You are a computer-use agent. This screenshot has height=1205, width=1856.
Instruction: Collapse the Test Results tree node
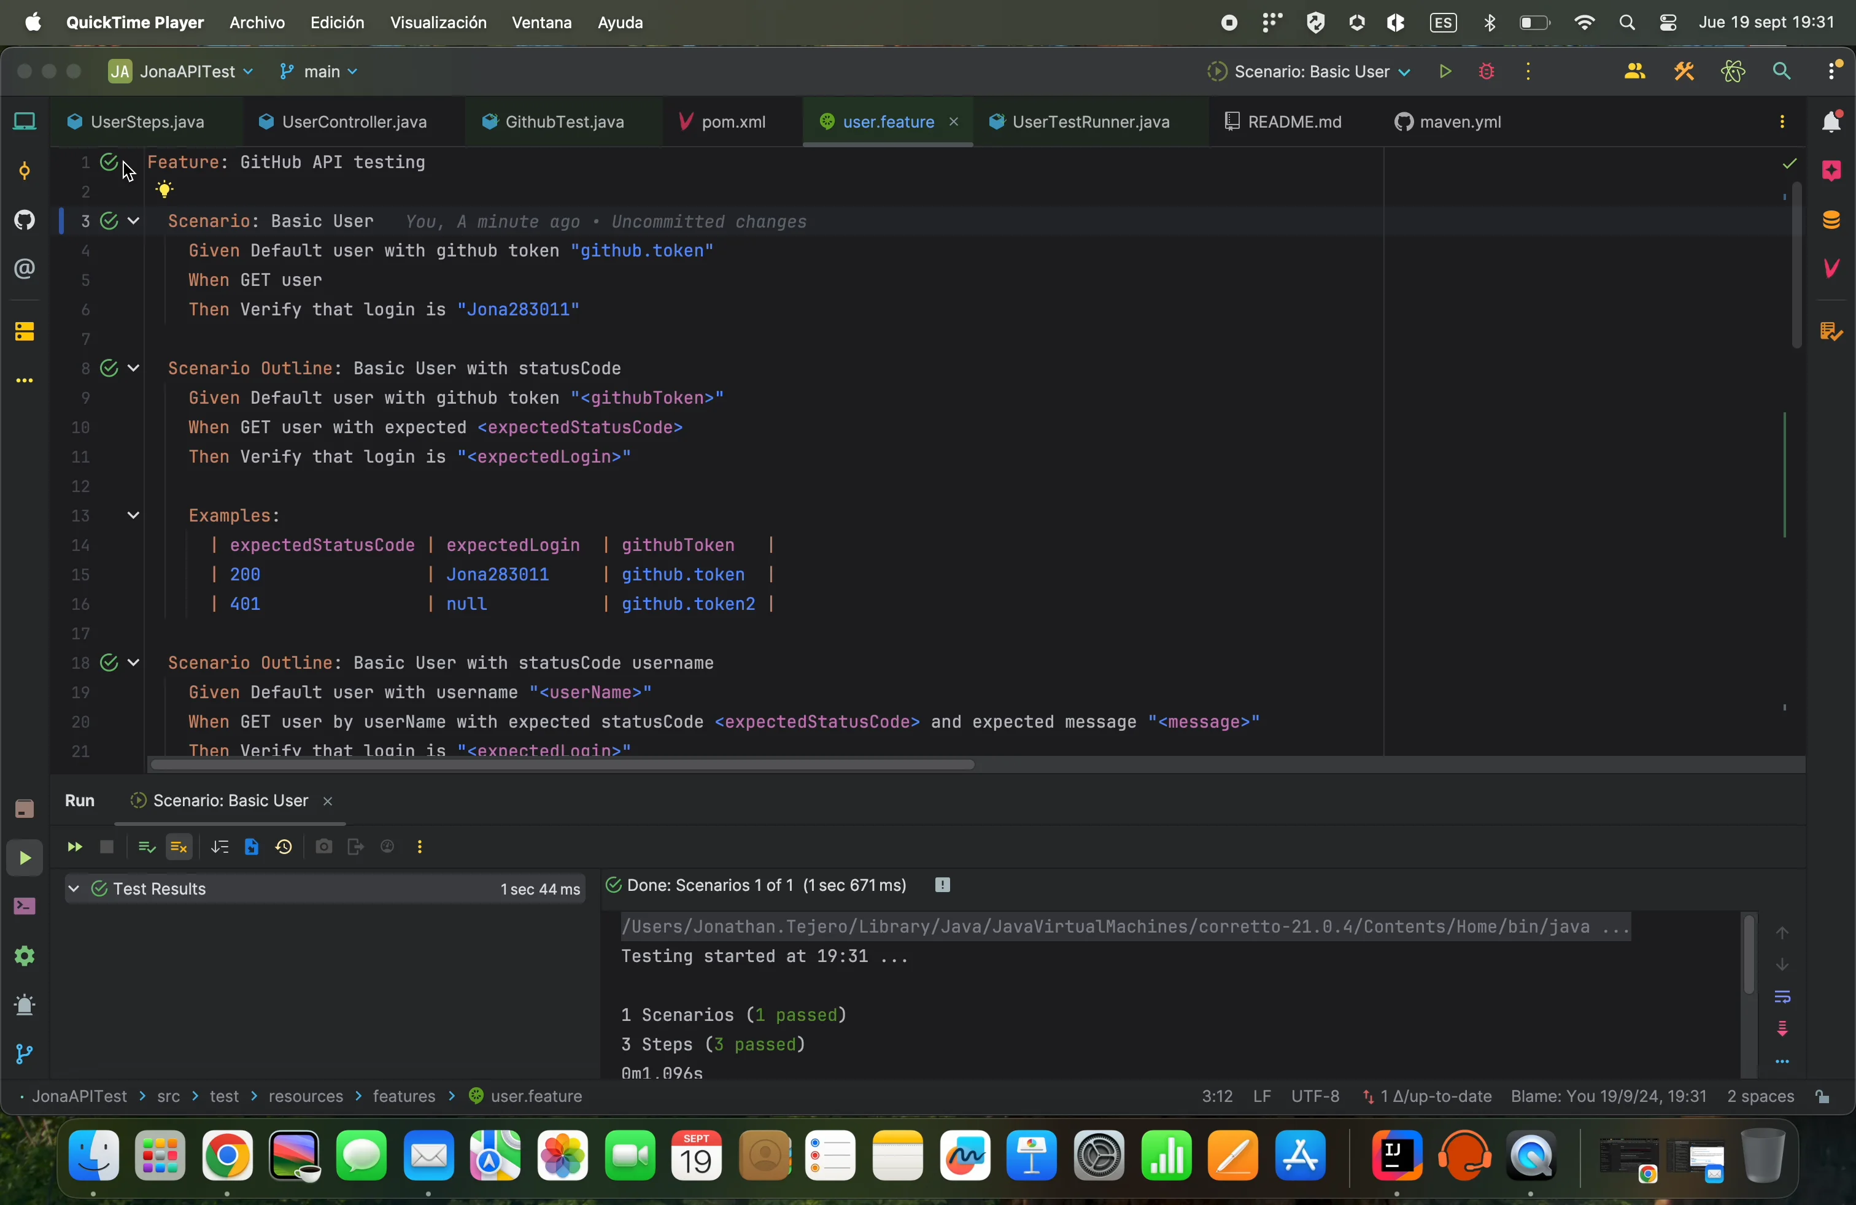[73, 889]
